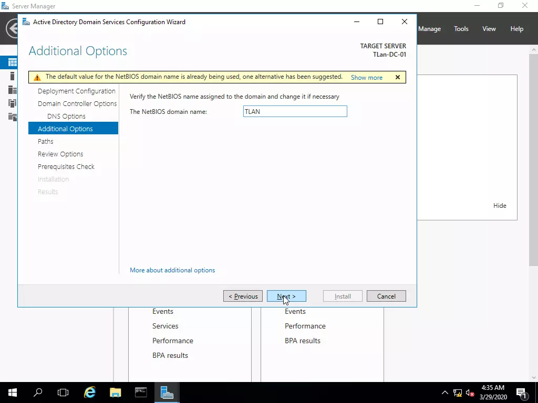The height and width of the screenshot is (403, 538).
Task: Open the taskbar clock and date
Action: click(x=493, y=393)
